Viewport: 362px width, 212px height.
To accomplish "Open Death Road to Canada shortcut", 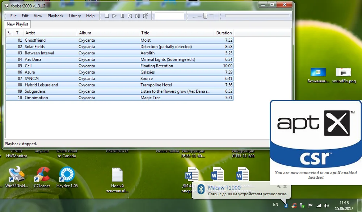I will [x=67, y=154].
